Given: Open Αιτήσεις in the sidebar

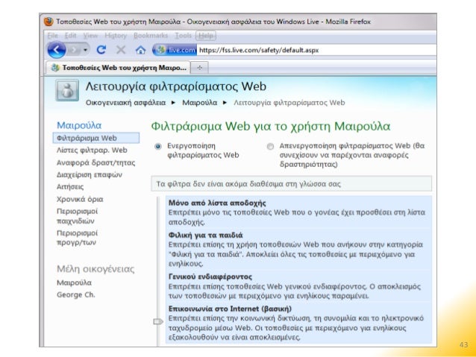Looking at the screenshot, I should click(x=70, y=187).
